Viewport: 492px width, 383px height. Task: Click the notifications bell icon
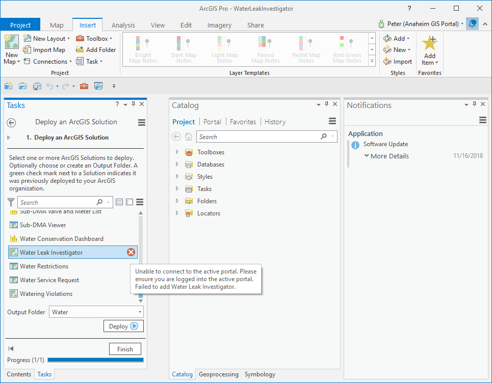click(472, 24)
